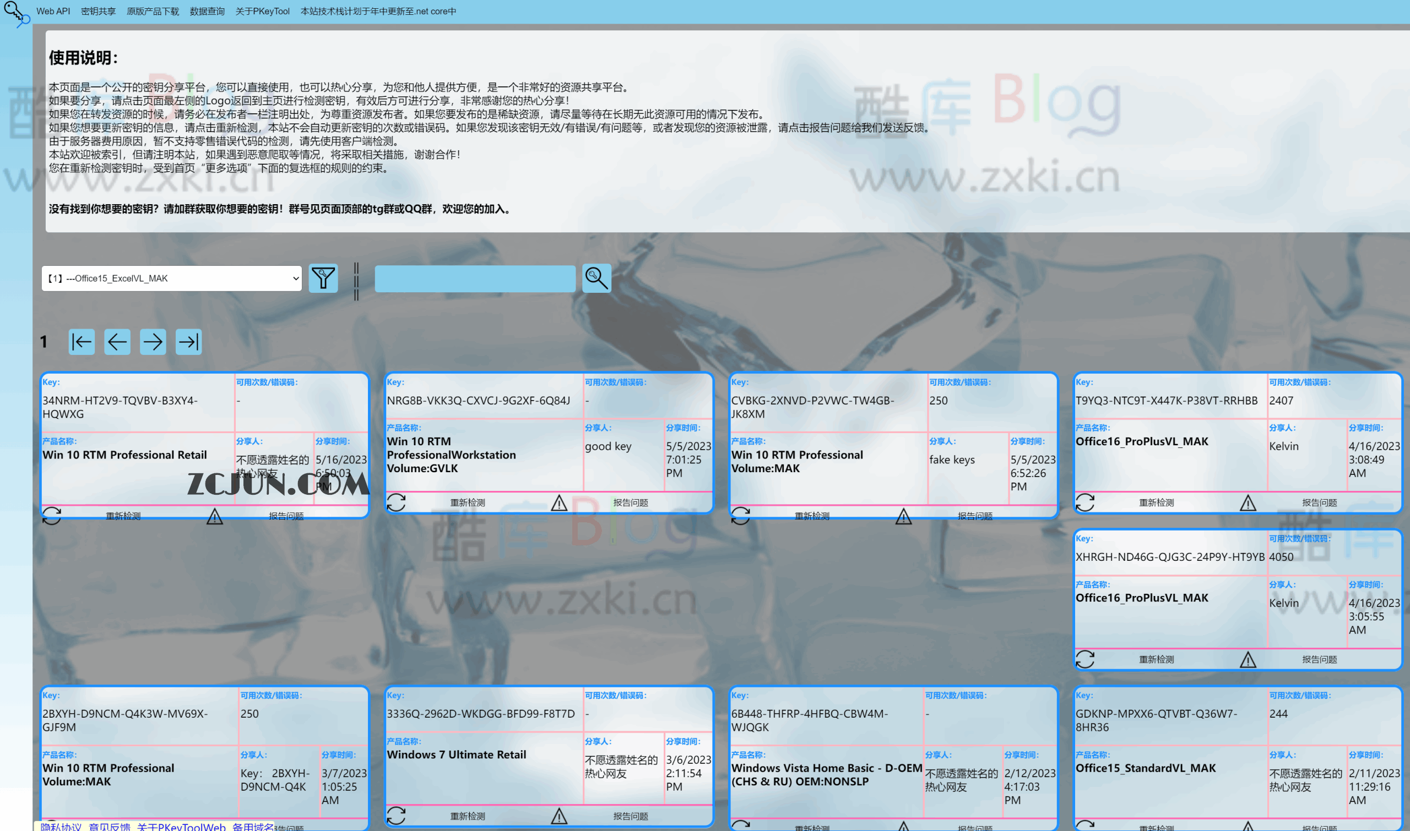
Task: Click the count value 4050
Action: (x=1281, y=556)
